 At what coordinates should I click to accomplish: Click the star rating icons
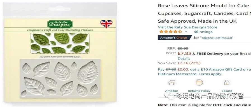(171, 32)
